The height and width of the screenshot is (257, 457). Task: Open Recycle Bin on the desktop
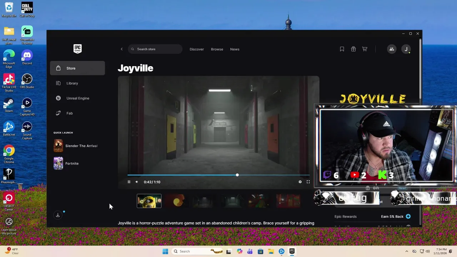[x=9, y=10]
